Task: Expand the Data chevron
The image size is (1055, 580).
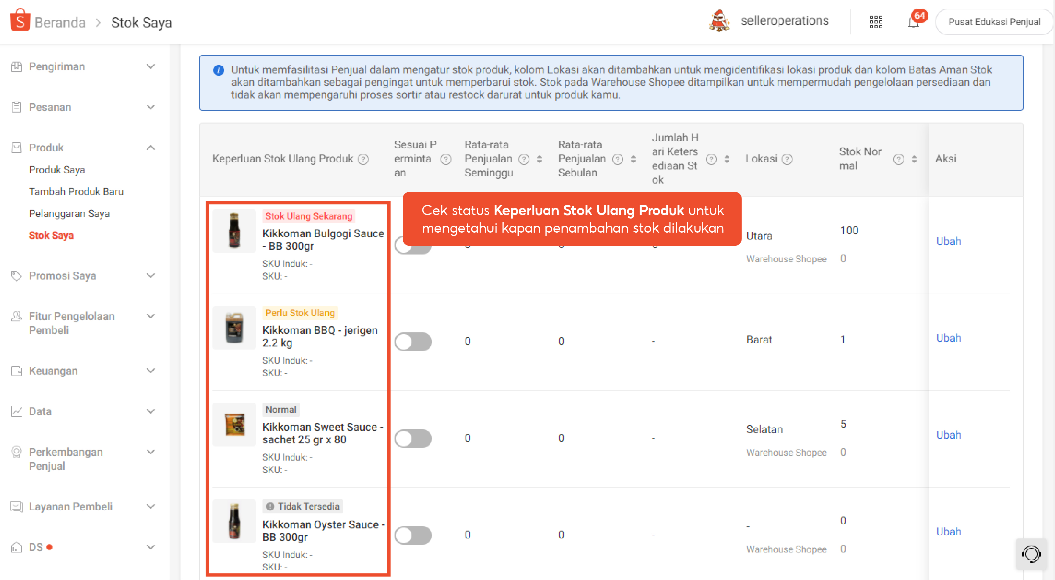Action: tap(151, 411)
